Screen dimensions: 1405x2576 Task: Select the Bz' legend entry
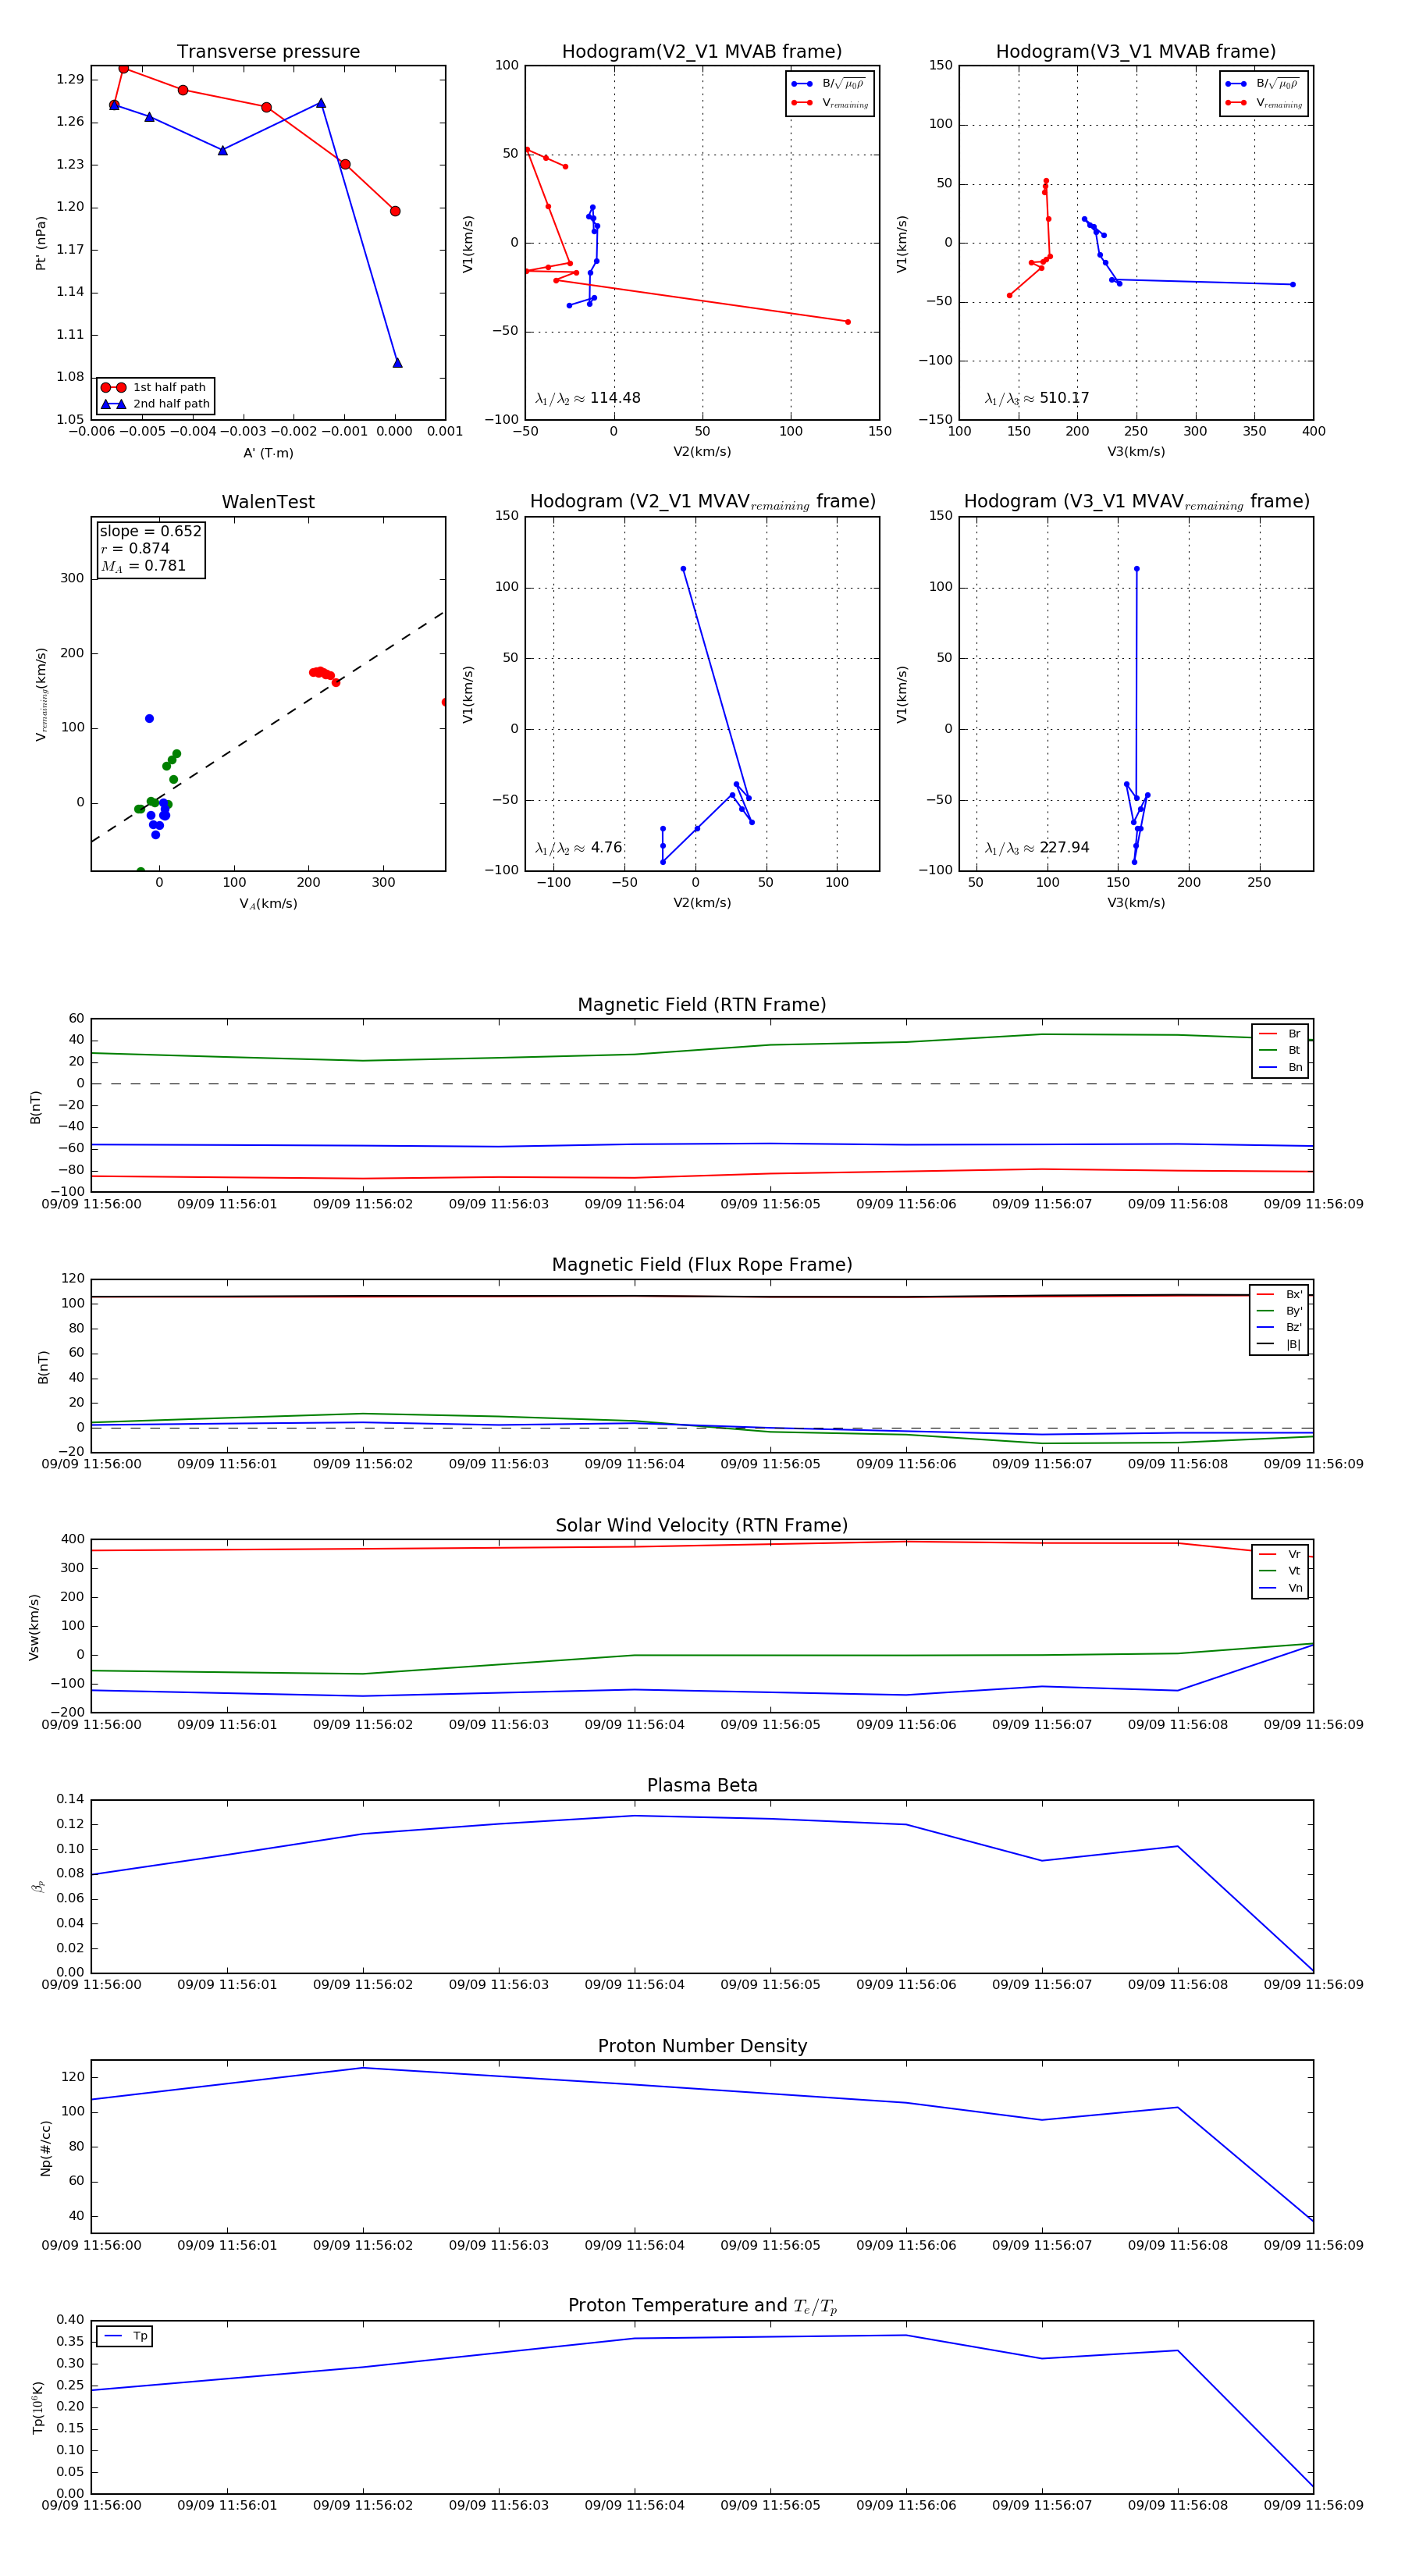tap(1279, 1327)
